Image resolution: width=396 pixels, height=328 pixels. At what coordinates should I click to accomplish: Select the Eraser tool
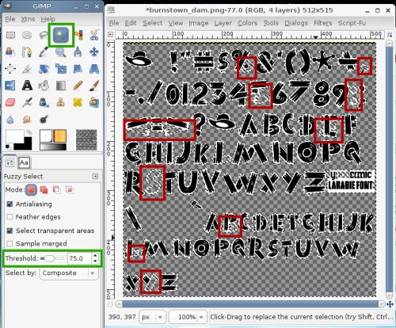[10, 102]
